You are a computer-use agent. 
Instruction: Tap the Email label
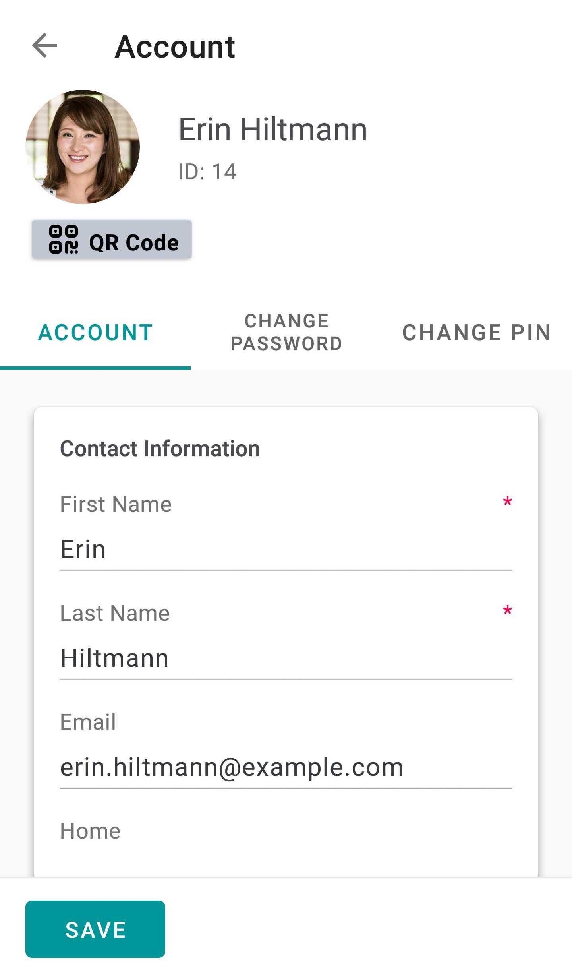pyautogui.click(x=88, y=722)
